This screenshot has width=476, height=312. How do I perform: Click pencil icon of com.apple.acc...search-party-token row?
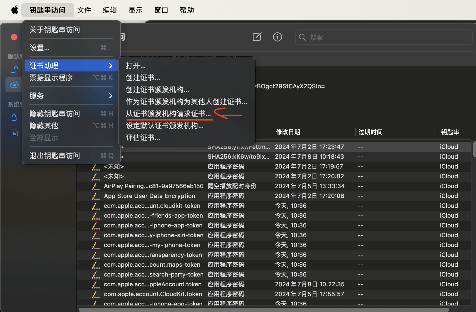(96, 275)
